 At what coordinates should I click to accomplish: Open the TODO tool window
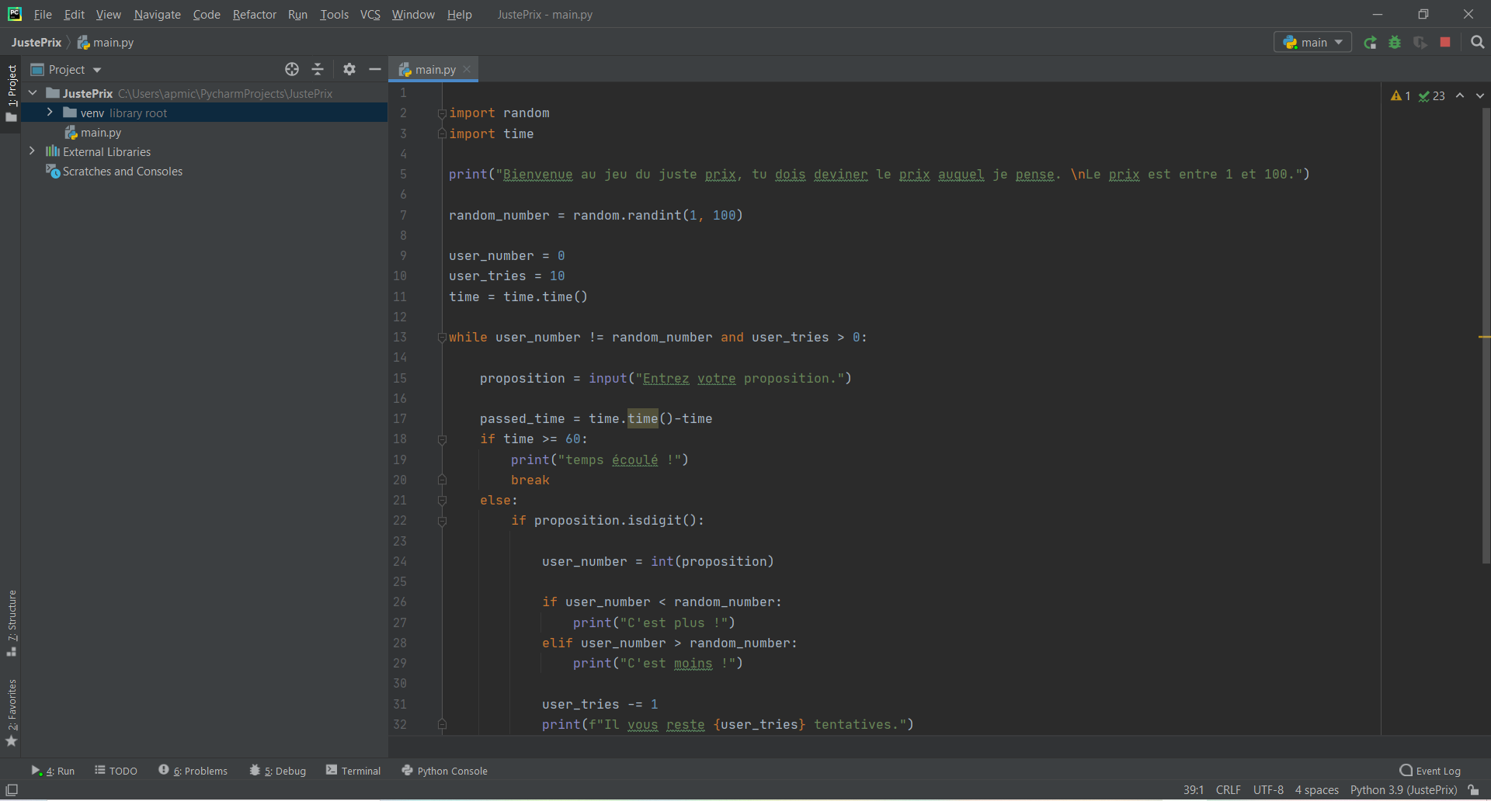[116, 771]
